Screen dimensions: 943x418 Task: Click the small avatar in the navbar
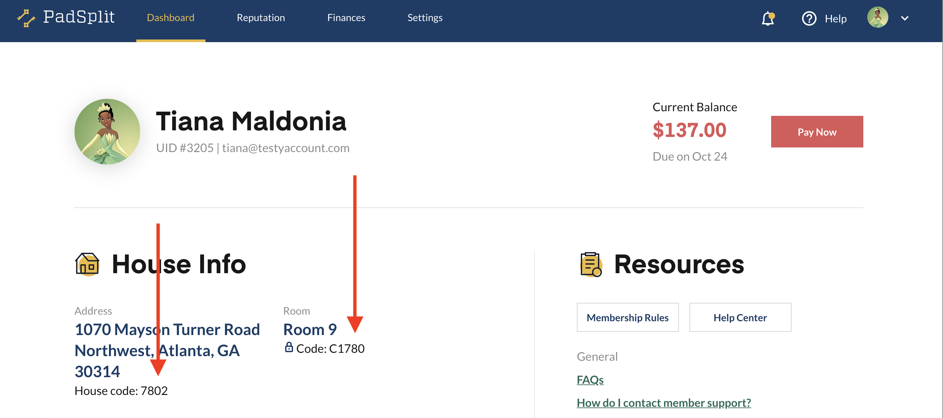click(877, 17)
